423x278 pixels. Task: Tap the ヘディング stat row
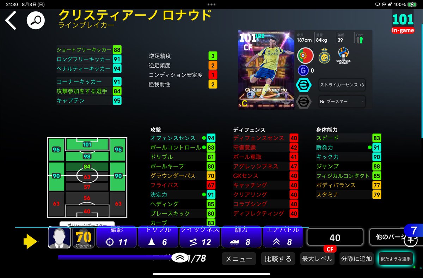183,204
